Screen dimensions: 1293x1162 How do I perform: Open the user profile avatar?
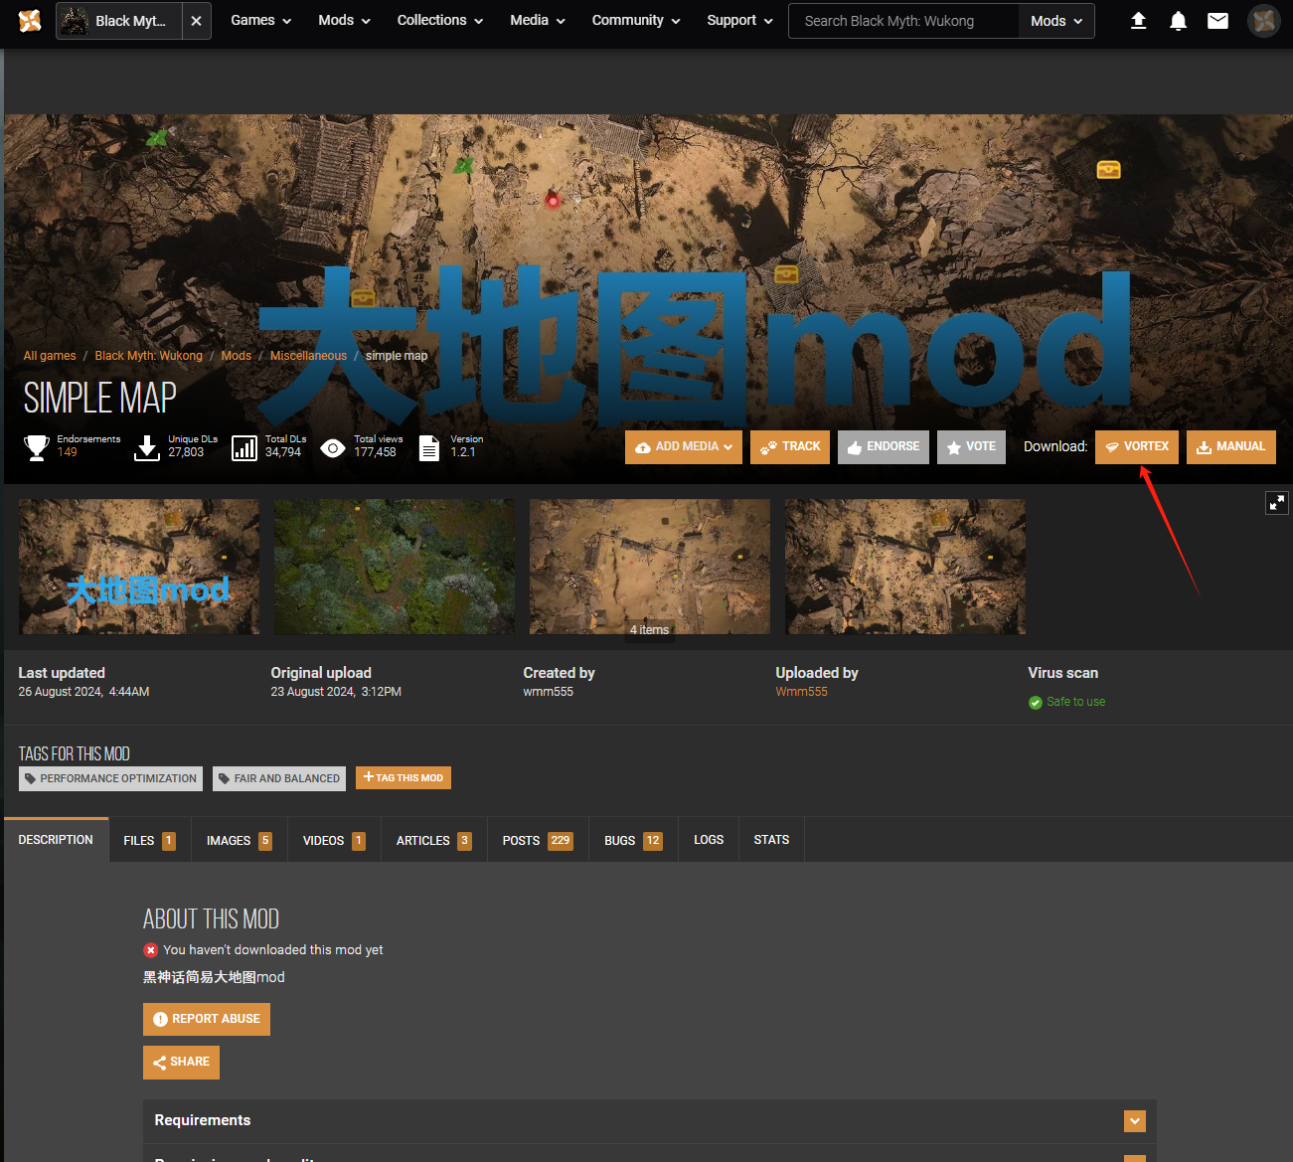[1263, 21]
